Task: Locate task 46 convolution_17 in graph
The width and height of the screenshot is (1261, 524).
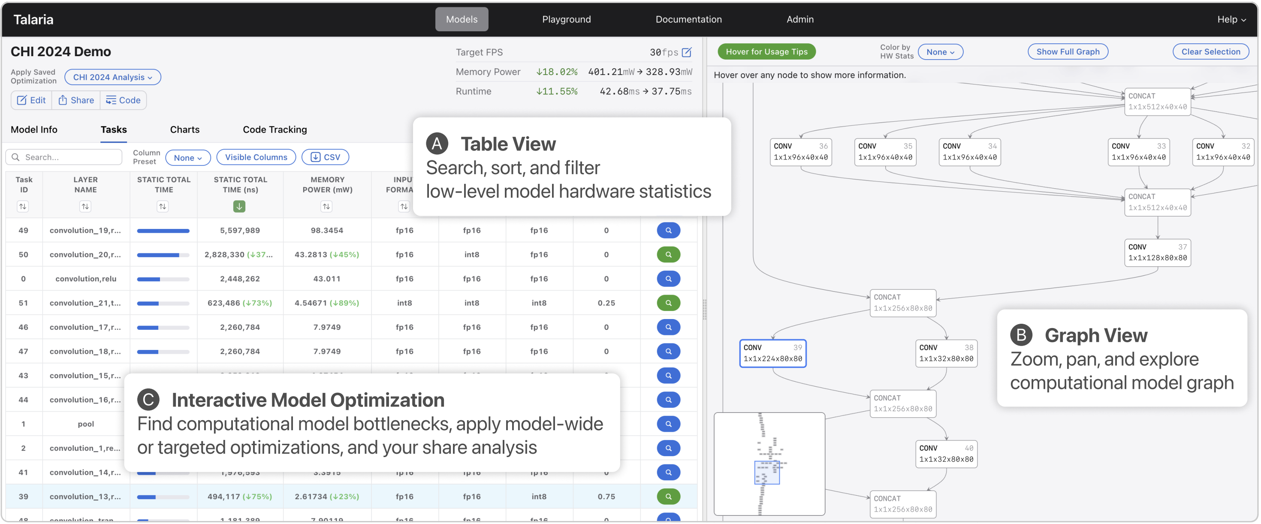Action: point(668,327)
